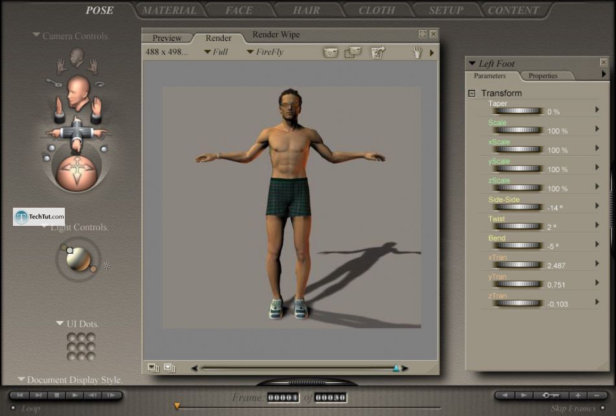Click the second icon at the render window's bottom left
The width and height of the screenshot is (616, 416).
[x=169, y=367]
